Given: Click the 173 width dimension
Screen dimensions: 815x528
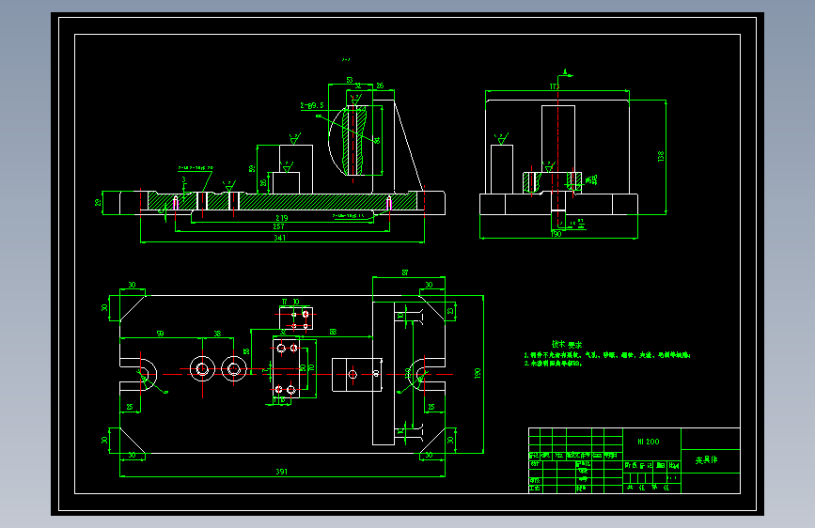Looking at the screenshot, I should point(555,86).
